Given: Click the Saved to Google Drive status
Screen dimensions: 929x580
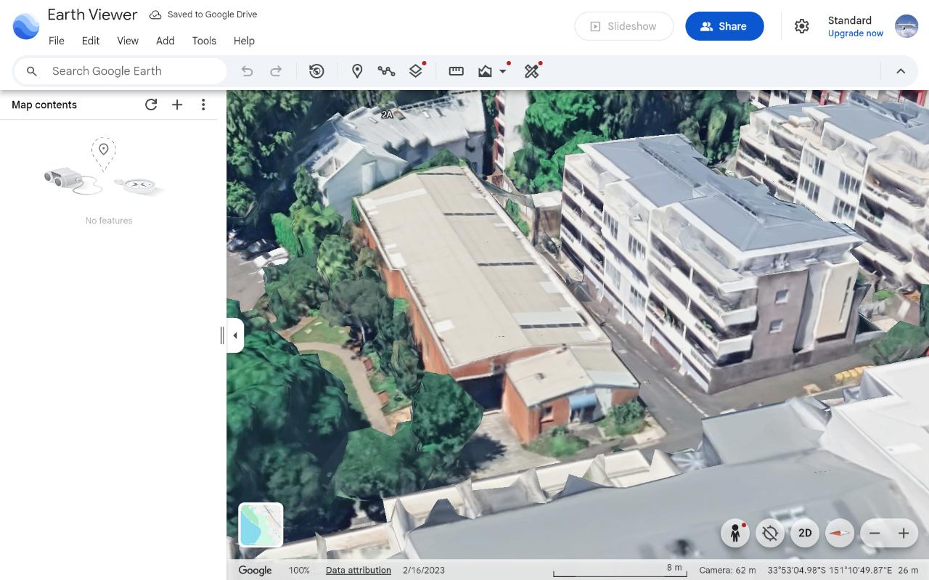Looking at the screenshot, I should click(x=203, y=15).
